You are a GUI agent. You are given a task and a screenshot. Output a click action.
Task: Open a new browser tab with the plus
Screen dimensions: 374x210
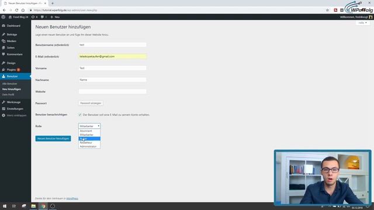tap(53, 3)
